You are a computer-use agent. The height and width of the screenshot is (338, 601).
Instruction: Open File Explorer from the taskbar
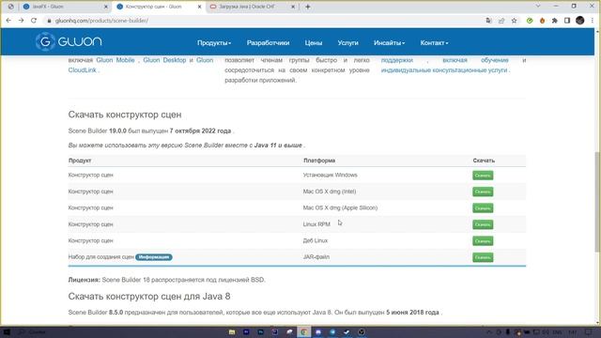232,331
